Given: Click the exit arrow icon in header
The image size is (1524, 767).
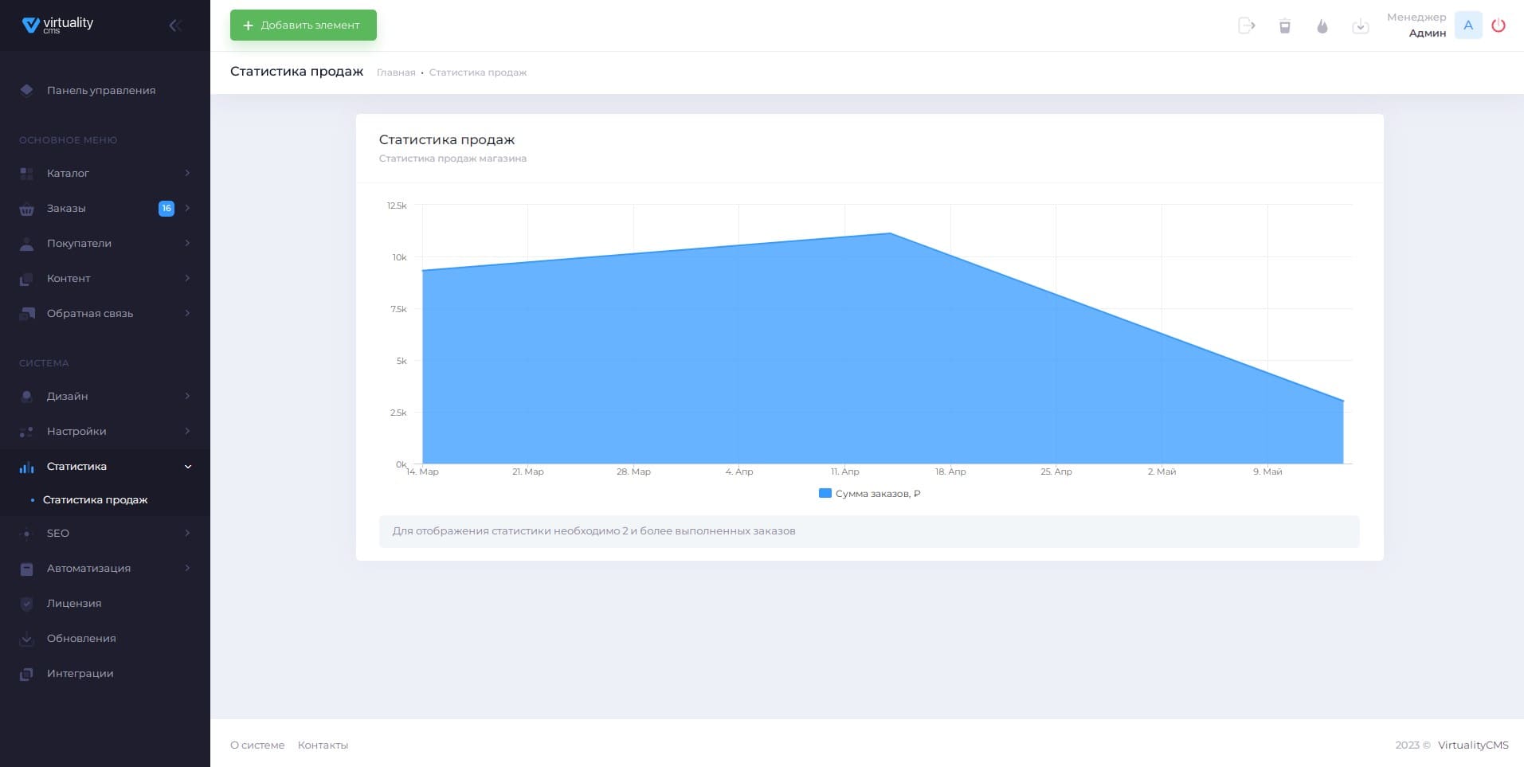Looking at the screenshot, I should [1247, 26].
